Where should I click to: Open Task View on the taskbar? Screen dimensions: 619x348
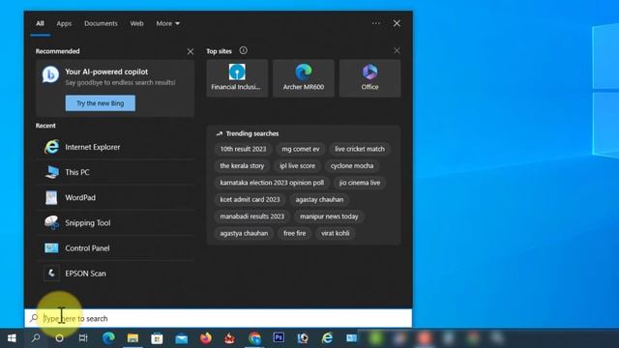click(x=83, y=338)
